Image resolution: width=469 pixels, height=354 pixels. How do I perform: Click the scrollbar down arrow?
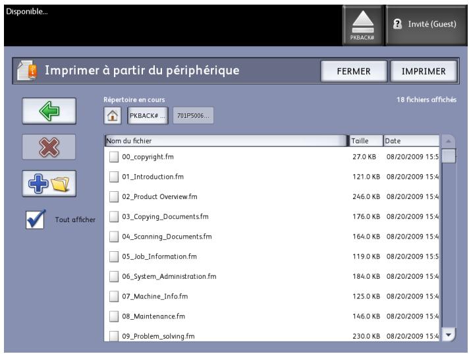pos(449,334)
